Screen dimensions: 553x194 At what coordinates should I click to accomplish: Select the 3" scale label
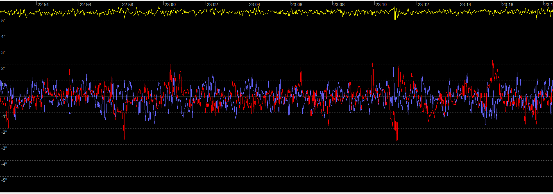point(3,52)
